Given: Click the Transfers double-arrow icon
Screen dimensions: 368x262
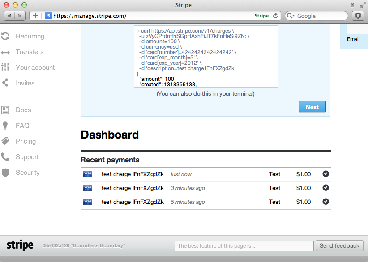Looking at the screenshot, I should (5, 52).
